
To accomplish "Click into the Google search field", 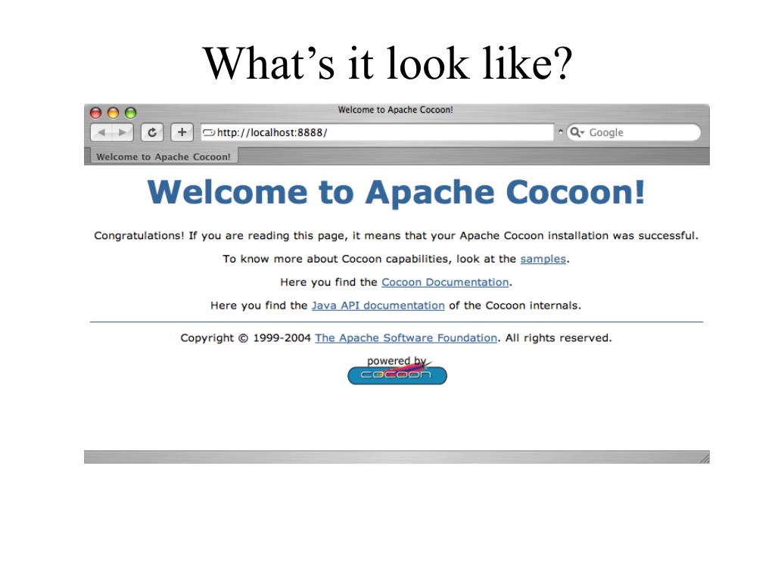I will click(x=633, y=132).
